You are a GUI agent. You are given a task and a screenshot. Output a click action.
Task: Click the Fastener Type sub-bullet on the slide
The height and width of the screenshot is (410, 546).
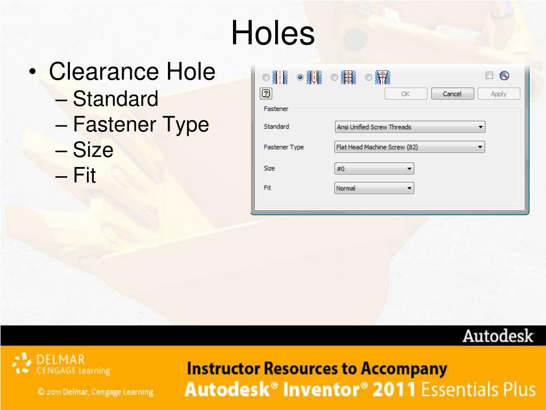(141, 124)
